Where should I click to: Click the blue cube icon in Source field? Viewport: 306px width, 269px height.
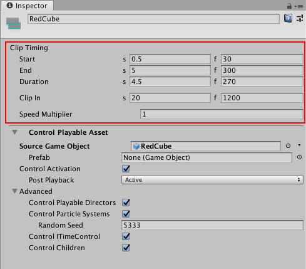[136, 146]
